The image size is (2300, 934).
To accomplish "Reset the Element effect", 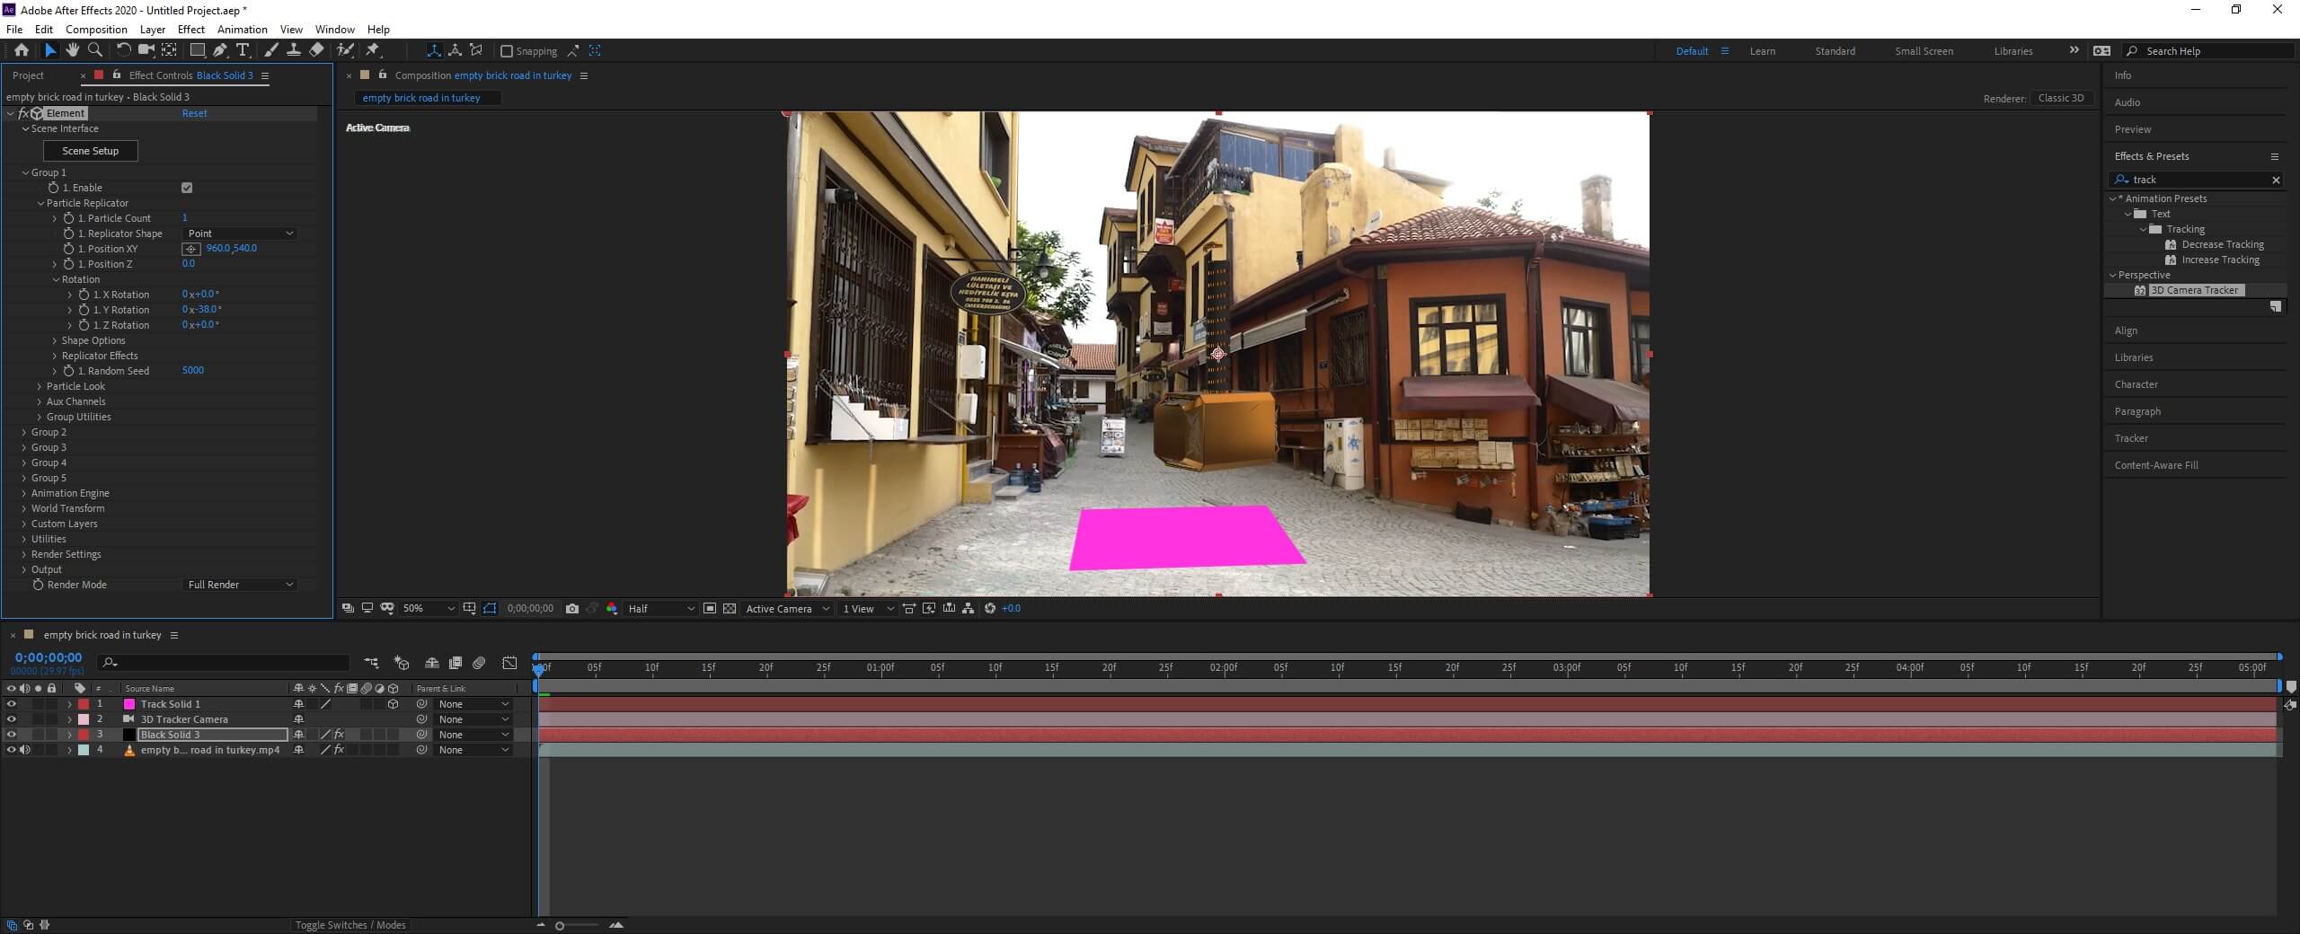I will tap(194, 113).
